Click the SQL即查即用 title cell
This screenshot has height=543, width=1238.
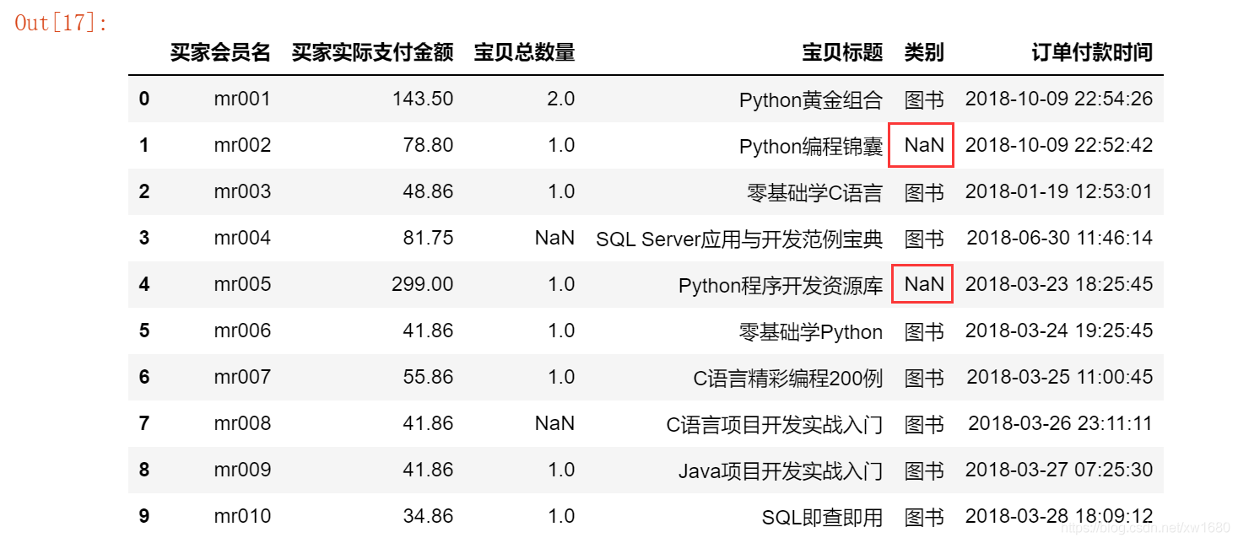click(823, 517)
